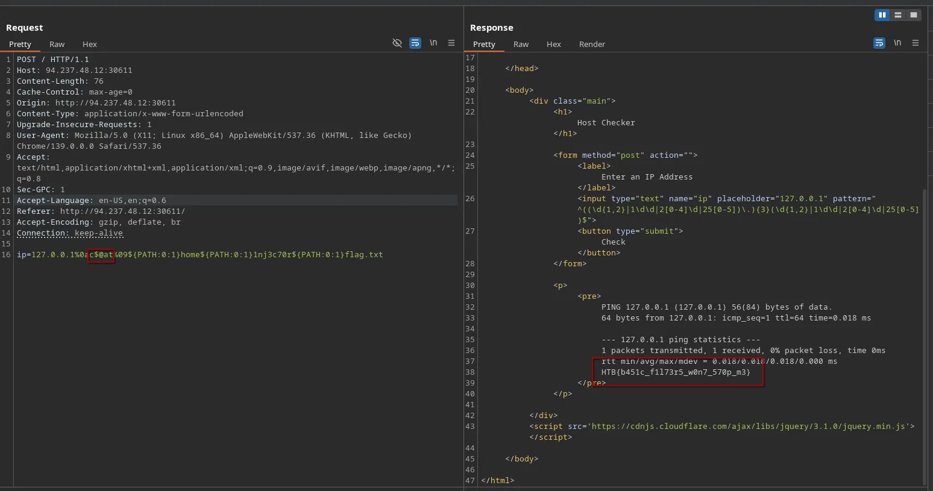Viewport: 933px width, 491px height.
Task: Select the combined tabbed layout icon
Action: point(914,15)
